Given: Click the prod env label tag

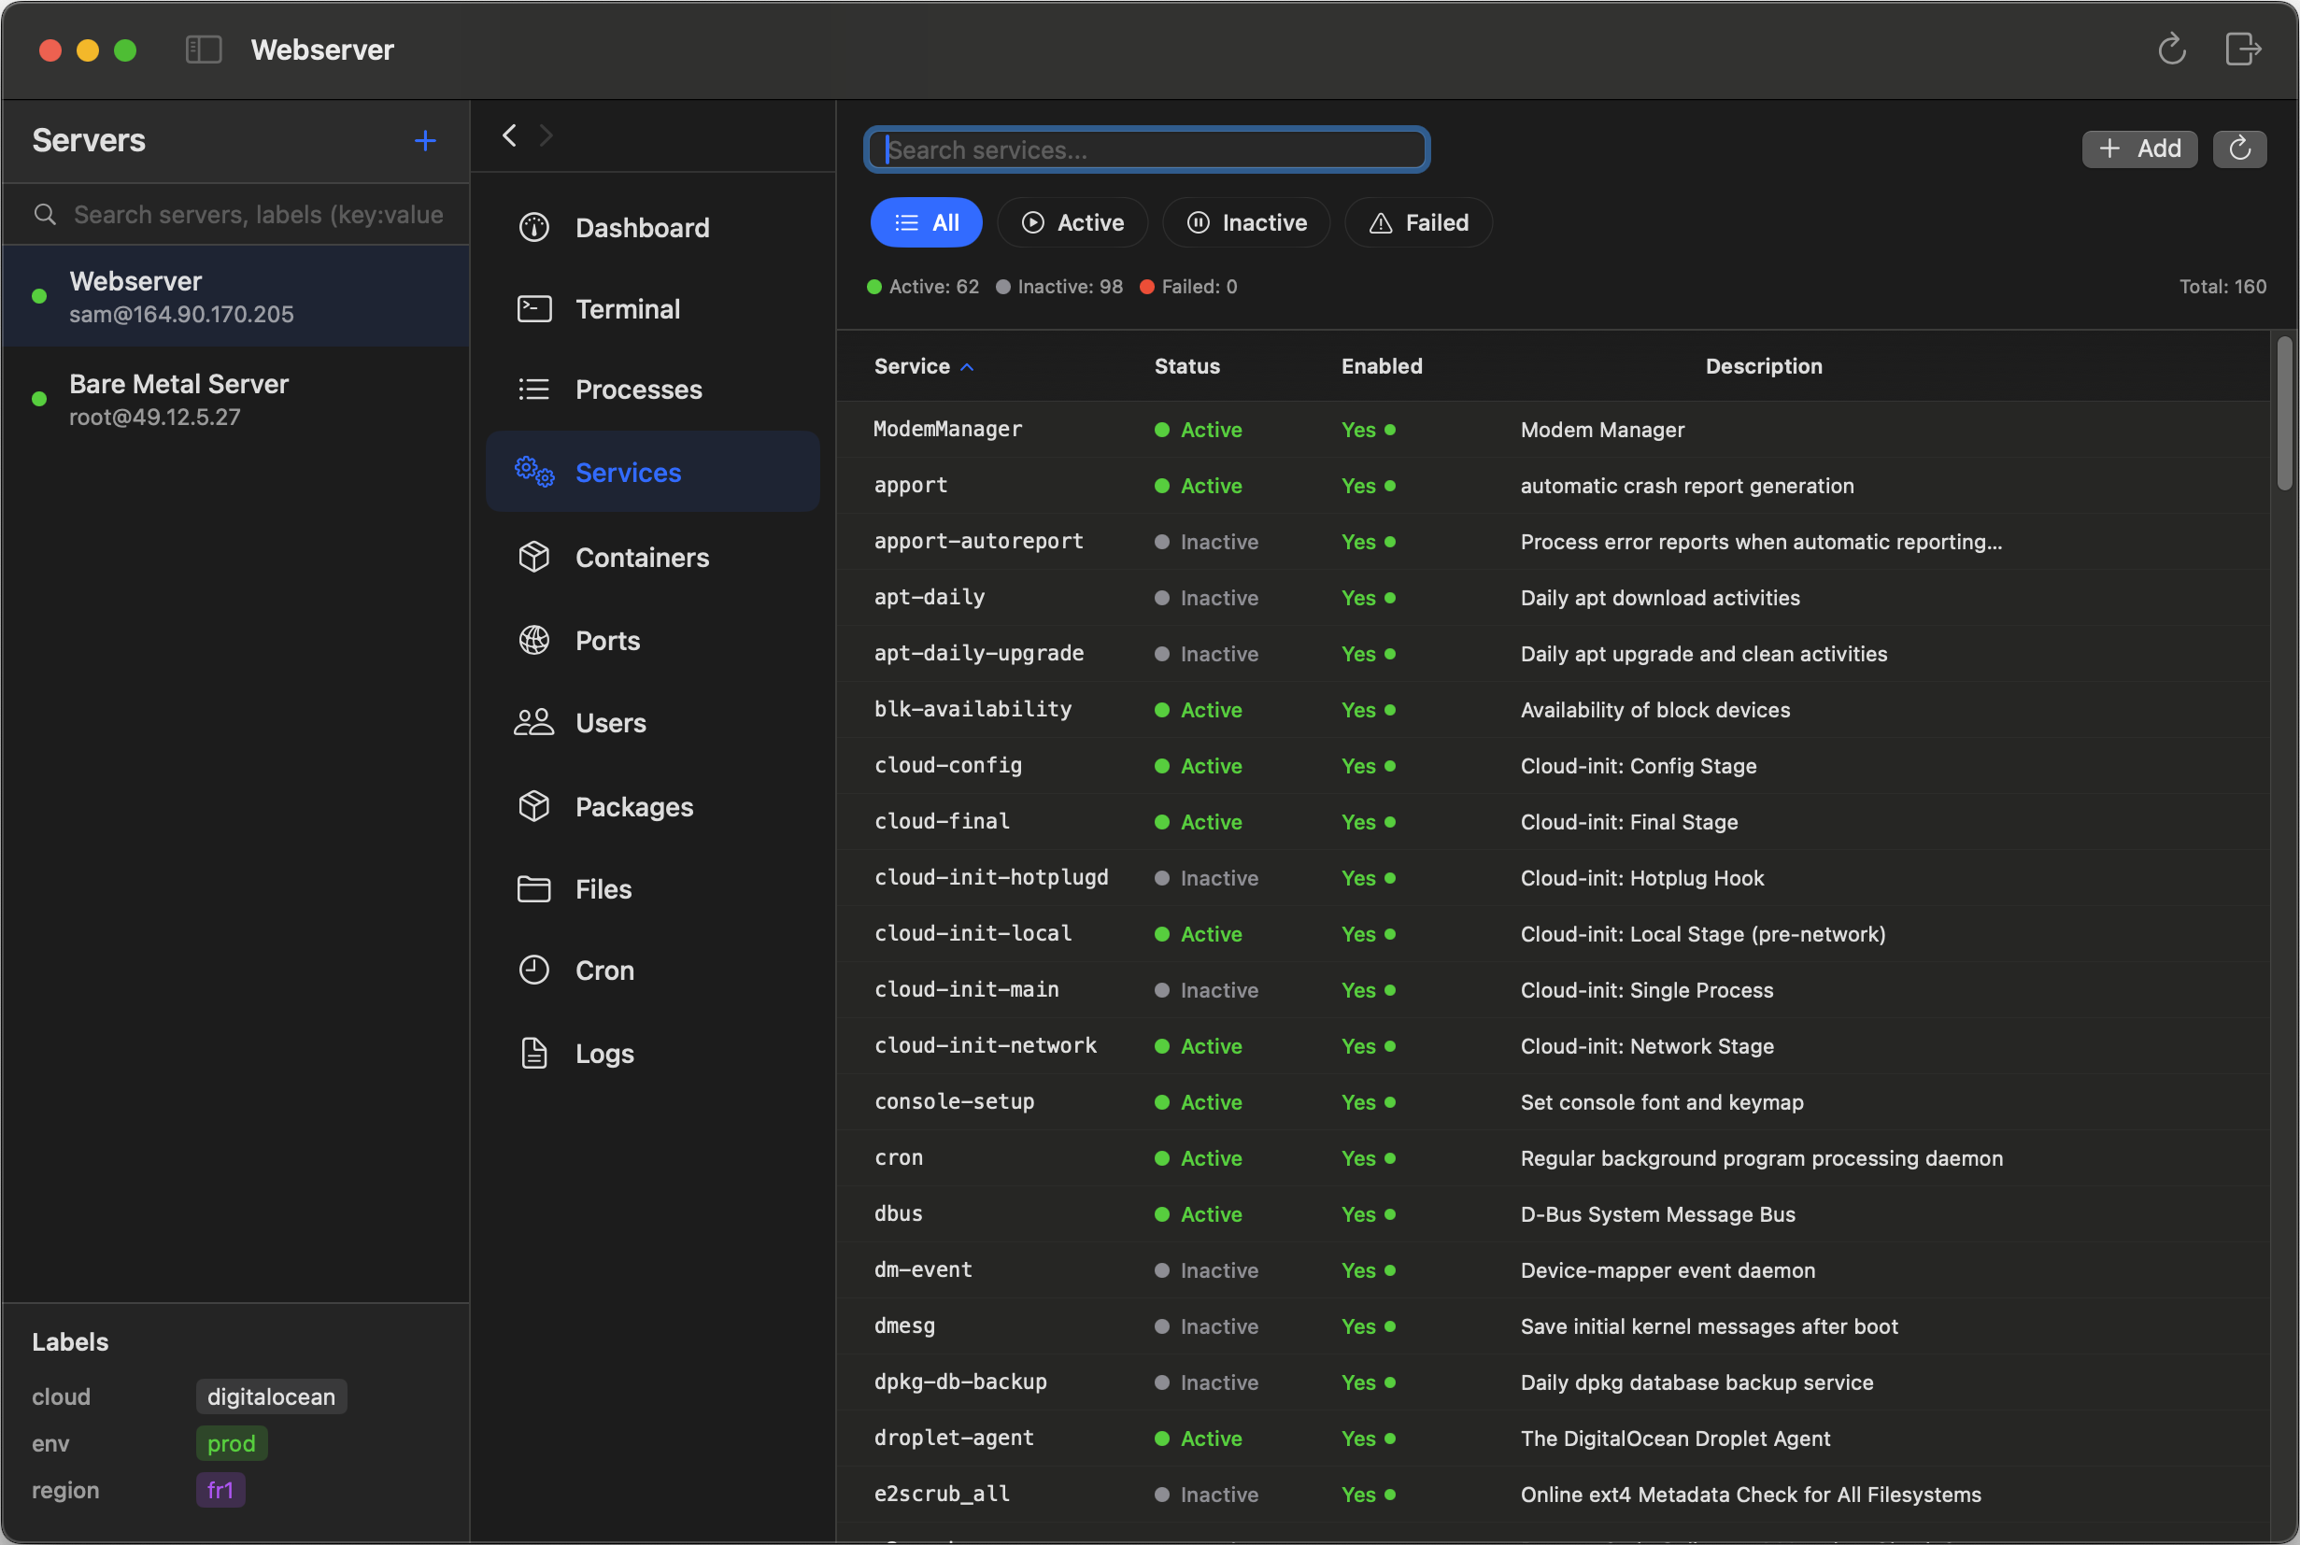Looking at the screenshot, I should tap(232, 1443).
